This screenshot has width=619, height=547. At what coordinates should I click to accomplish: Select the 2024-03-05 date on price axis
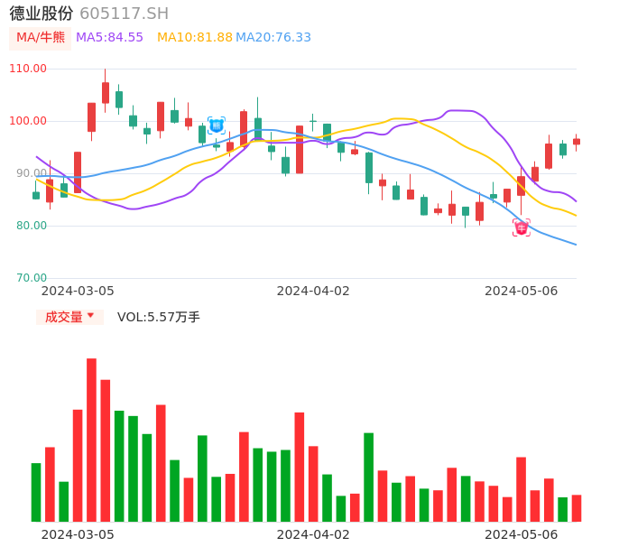(78, 291)
